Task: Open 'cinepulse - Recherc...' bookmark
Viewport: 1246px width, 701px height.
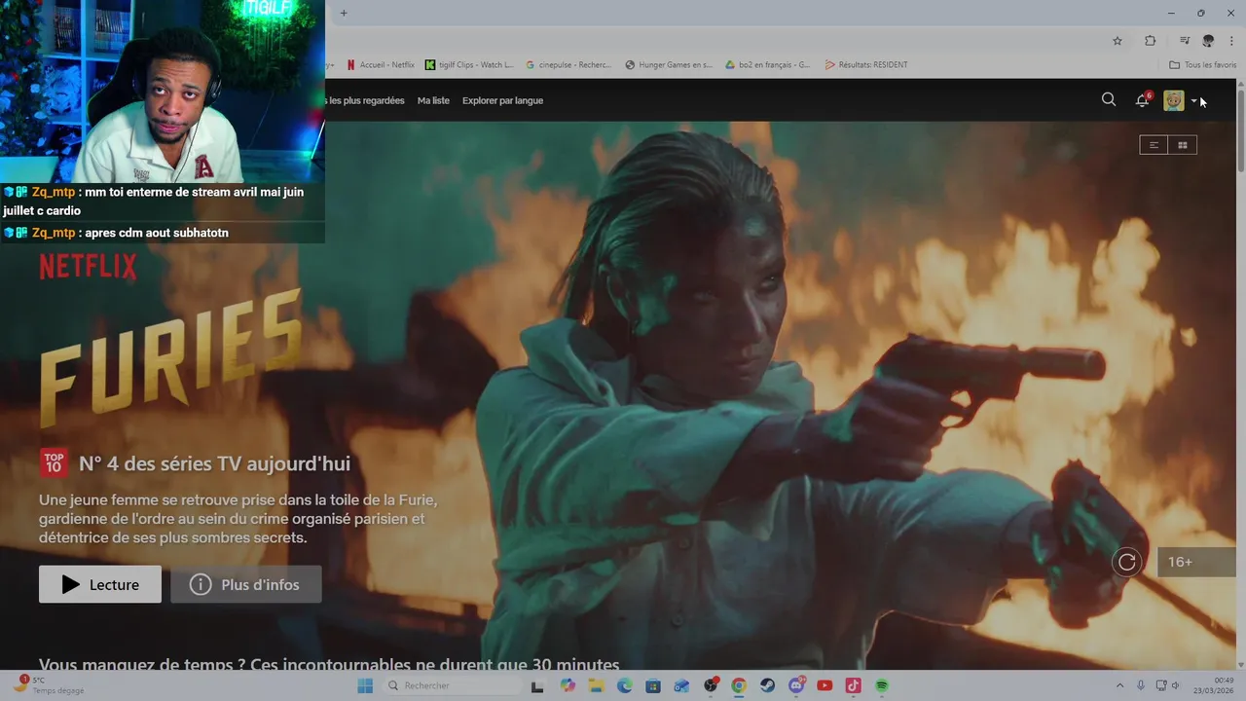Action: point(569,65)
